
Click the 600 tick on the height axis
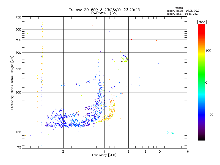tap(18, 29)
